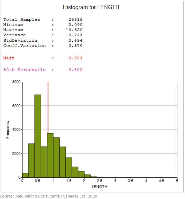The height and width of the screenshot is (199, 185).
Task: Click the "Histogram for LENGTH" title
Action: [91, 8]
